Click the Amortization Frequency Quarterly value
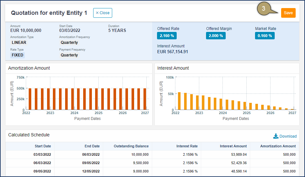Screen dimensions: 305x177 [69, 43]
